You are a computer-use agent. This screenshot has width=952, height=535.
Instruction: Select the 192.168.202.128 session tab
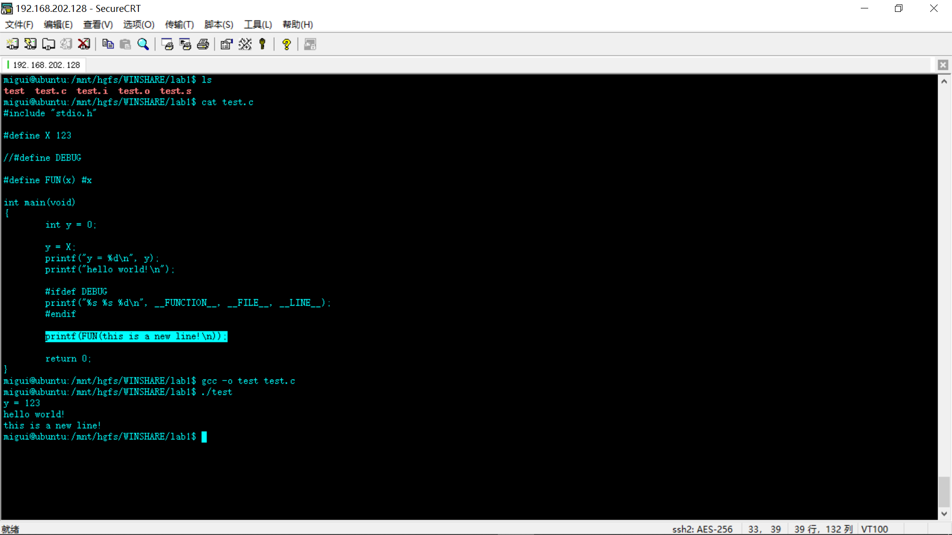(46, 65)
